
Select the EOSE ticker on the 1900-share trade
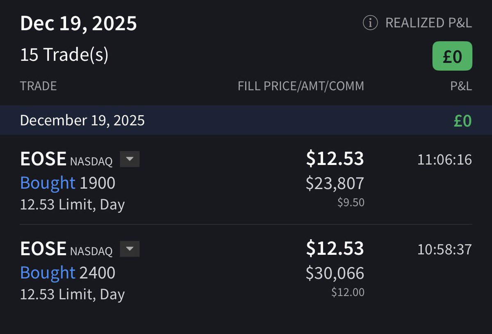coord(43,159)
